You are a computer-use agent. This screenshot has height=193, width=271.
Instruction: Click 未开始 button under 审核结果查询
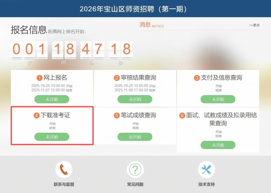[135, 99]
